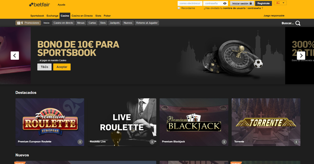Open Casino en Directo top tab
The width and height of the screenshot is (314, 164).
[x=82, y=16]
